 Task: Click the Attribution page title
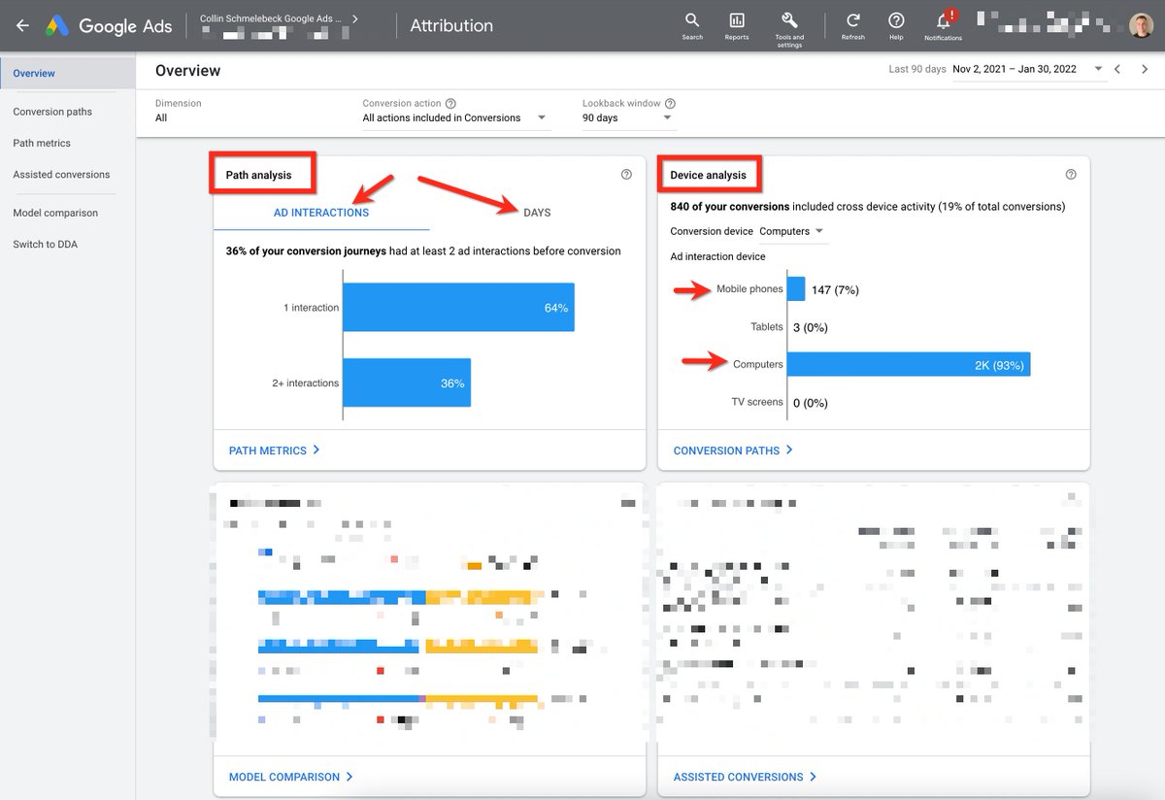[x=451, y=26]
